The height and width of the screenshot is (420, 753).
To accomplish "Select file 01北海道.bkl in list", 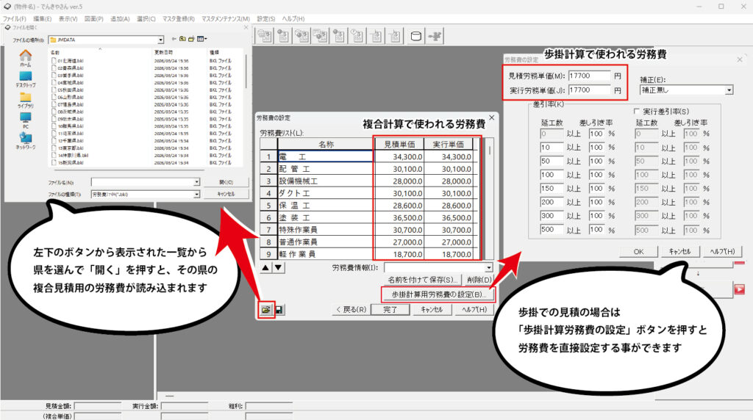I will [x=71, y=61].
